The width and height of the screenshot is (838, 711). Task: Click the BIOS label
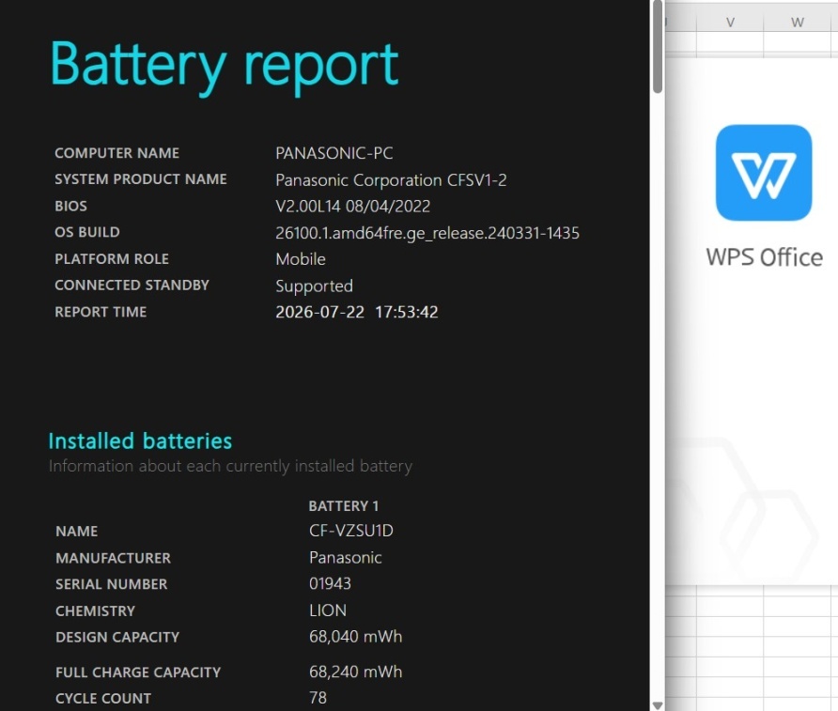[x=70, y=207]
